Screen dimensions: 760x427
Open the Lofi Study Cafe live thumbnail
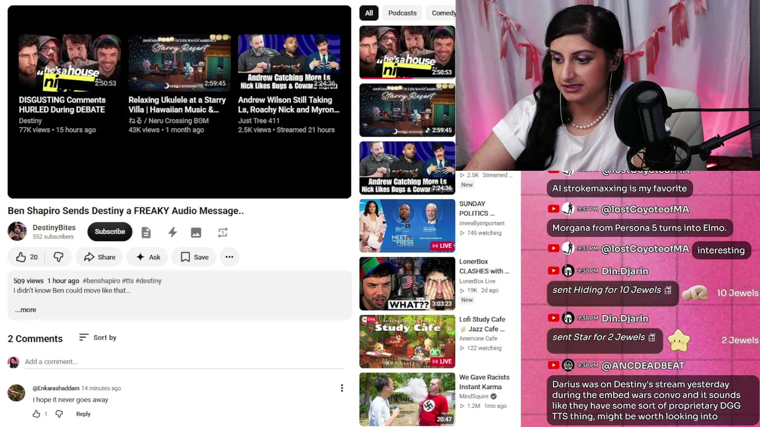click(407, 342)
